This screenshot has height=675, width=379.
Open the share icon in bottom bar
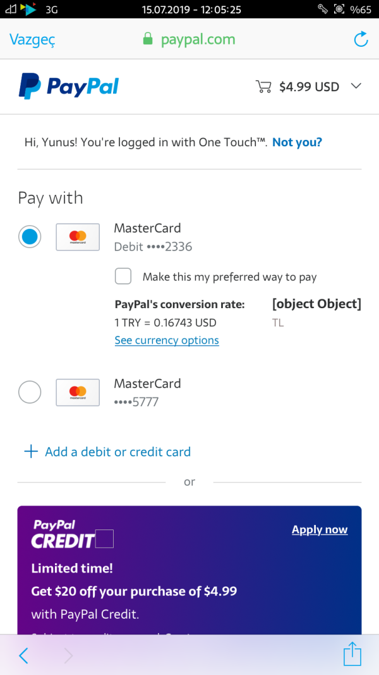coord(352,654)
